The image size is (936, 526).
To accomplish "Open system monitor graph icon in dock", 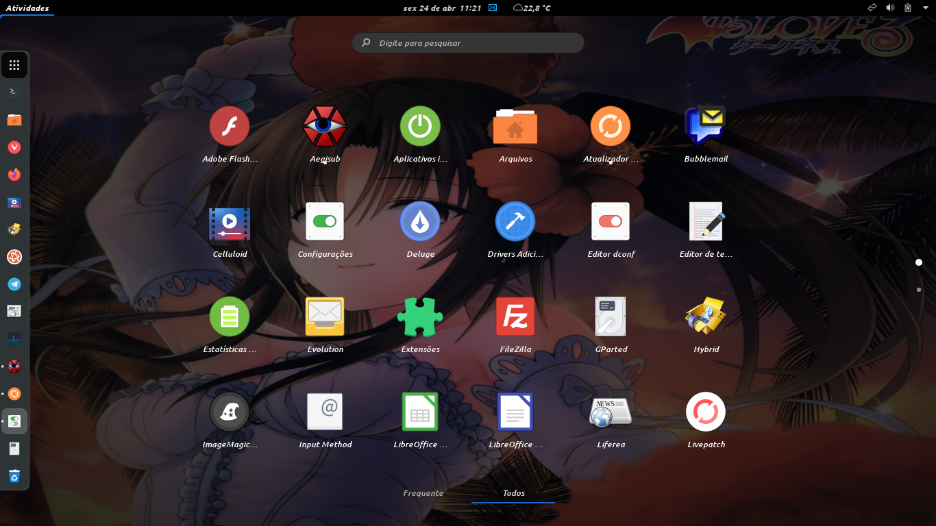I will [x=14, y=339].
